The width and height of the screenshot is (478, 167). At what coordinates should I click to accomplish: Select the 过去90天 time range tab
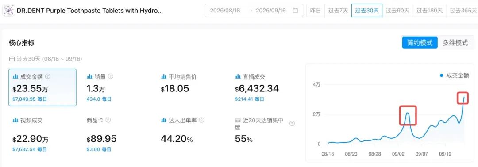point(397,11)
